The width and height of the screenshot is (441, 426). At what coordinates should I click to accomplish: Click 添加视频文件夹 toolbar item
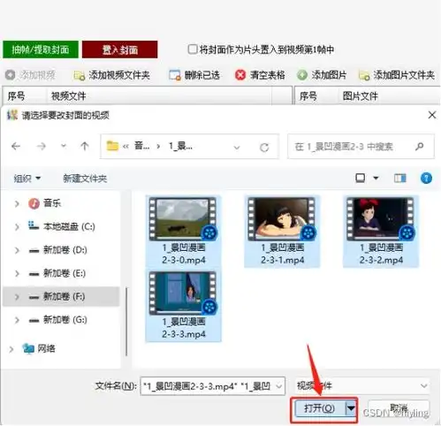[111, 75]
